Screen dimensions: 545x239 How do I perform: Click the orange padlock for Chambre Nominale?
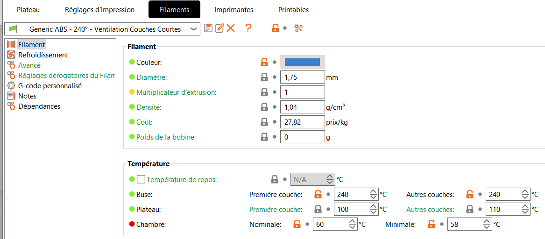click(x=297, y=225)
